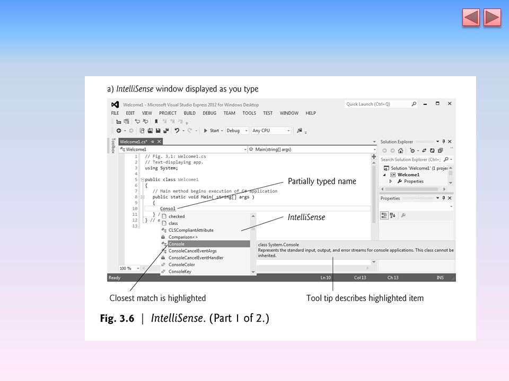This screenshot has width=509, height=381.
Task: Pin the Welcome1.cs tab
Action: pyautogui.click(x=152, y=142)
